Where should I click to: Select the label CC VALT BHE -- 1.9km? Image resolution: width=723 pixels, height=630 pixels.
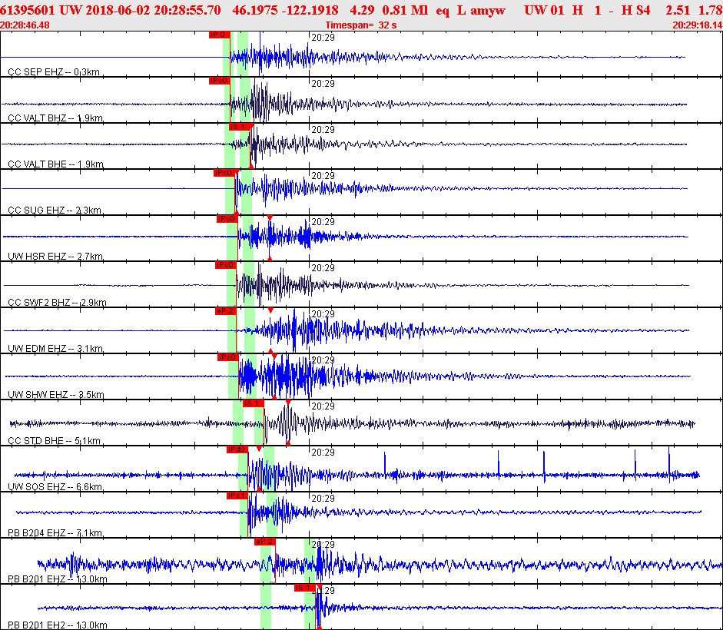point(55,164)
